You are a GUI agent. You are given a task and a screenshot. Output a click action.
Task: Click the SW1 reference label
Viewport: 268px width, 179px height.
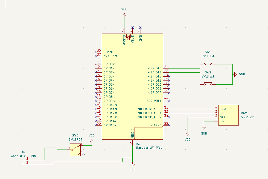click(x=208, y=52)
